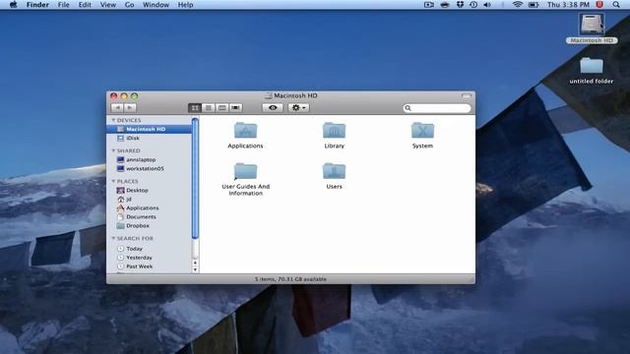Viewport: 630px width, 354px height.
Task: Switch to column view
Action: 221,107
